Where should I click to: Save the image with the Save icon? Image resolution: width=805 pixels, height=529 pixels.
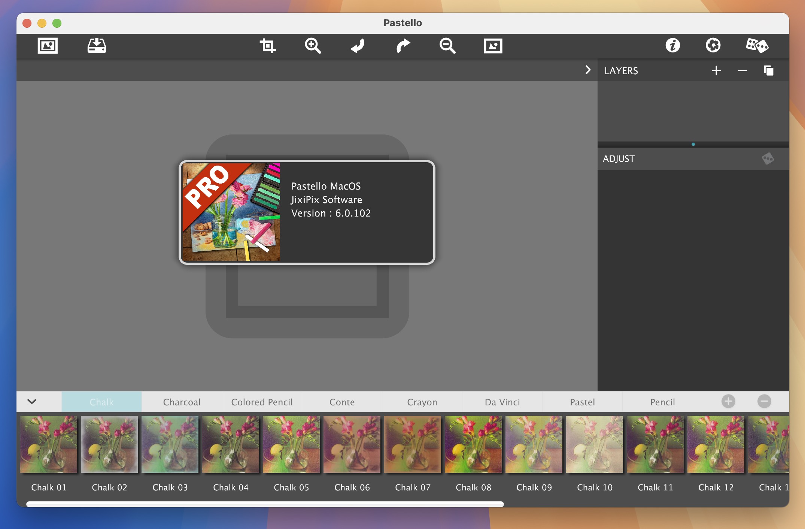coord(97,46)
